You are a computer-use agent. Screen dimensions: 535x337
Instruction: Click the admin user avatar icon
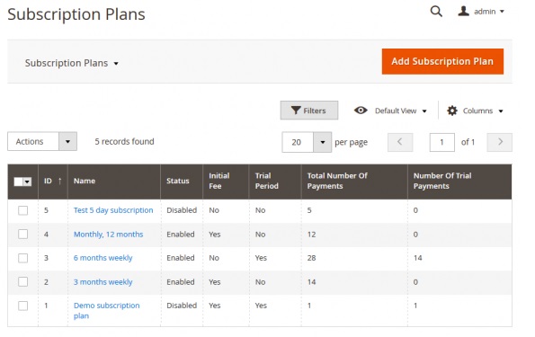pyautogui.click(x=463, y=11)
